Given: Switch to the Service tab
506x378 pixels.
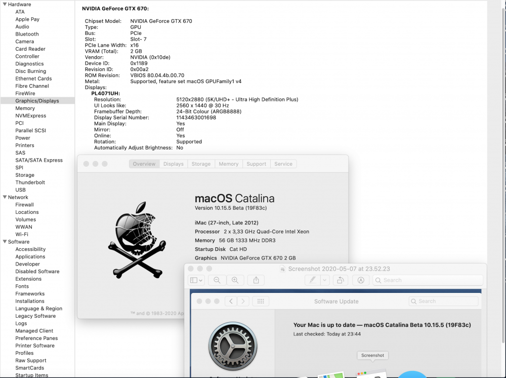Looking at the screenshot, I should pyautogui.click(x=283, y=164).
